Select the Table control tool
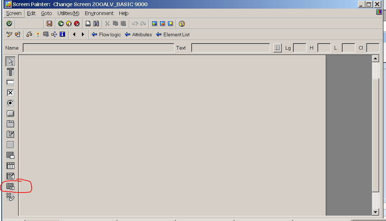Viewport: 386px width, 221px height. 10,165
